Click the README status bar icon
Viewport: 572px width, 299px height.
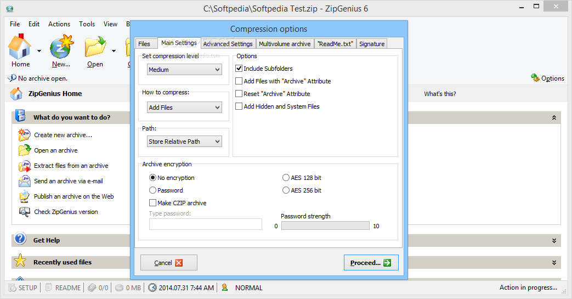click(x=48, y=287)
